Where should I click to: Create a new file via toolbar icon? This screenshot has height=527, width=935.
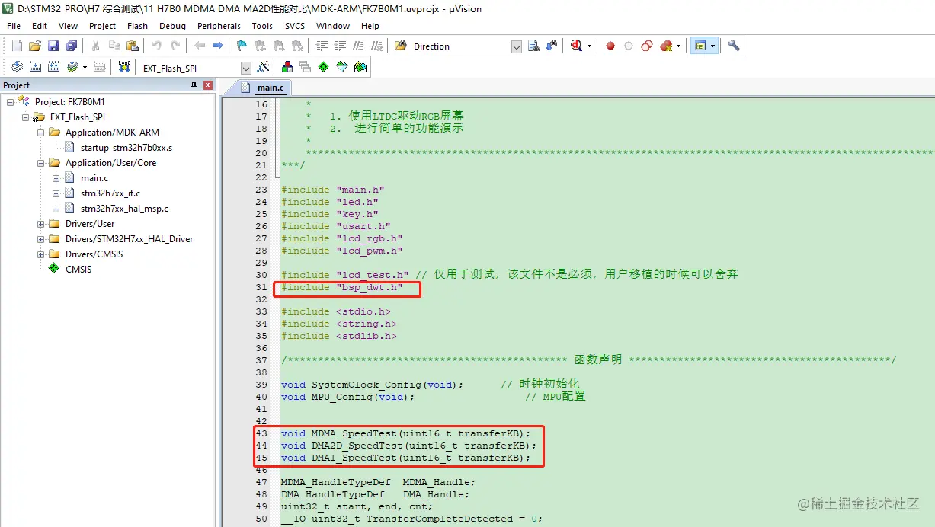(x=17, y=46)
